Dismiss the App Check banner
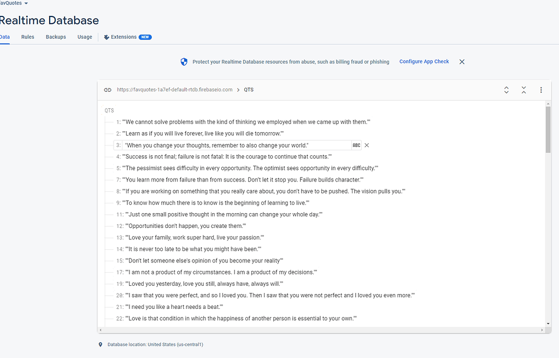The image size is (559, 358). click(x=462, y=61)
